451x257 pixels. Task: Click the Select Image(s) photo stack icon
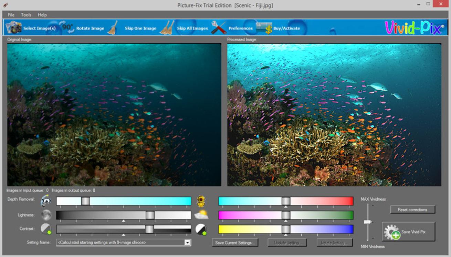(x=14, y=27)
